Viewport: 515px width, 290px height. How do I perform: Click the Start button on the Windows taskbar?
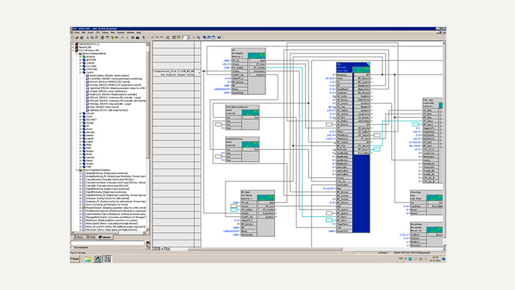point(75,258)
